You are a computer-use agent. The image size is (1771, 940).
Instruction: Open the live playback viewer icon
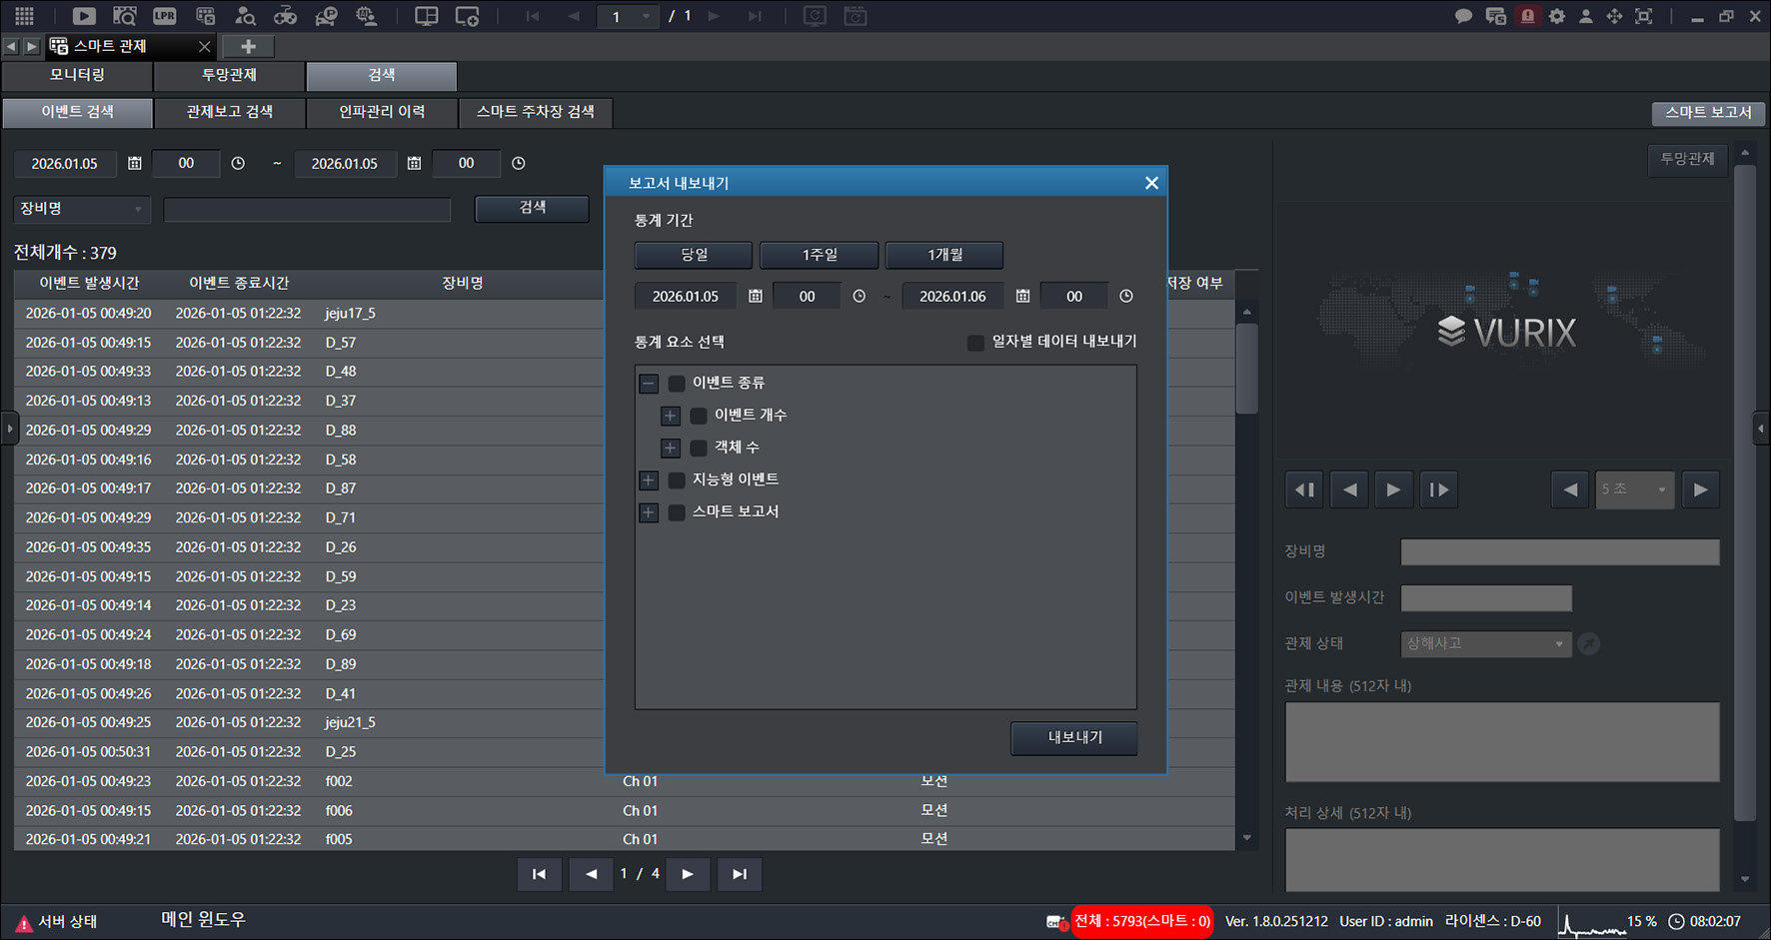(x=84, y=16)
